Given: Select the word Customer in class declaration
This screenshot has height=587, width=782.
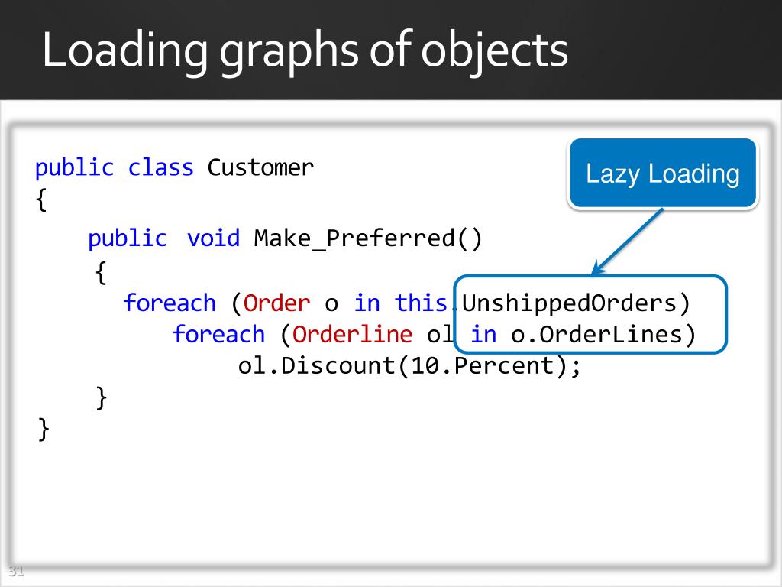Looking at the screenshot, I should pos(260,167).
